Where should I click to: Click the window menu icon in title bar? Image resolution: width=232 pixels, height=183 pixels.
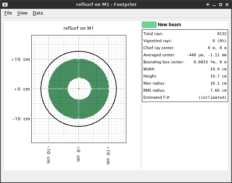[x=5, y=5]
